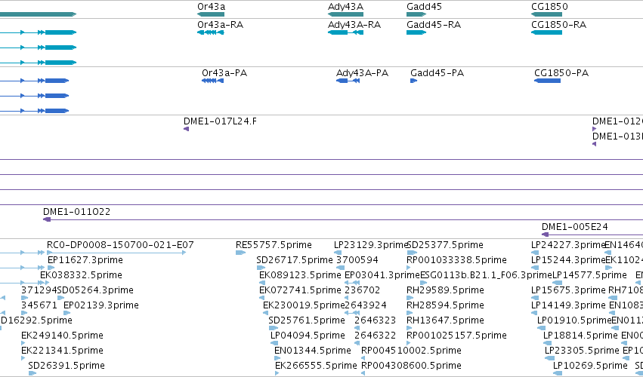Open the Or43a gene label
The height and width of the screenshot is (377, 643).
pos(212,7)
